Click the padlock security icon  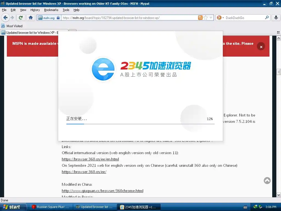coord(58,18)
